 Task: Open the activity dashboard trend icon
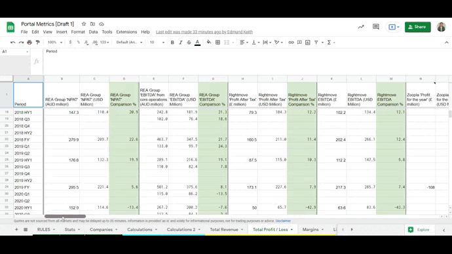pos(361,27)
